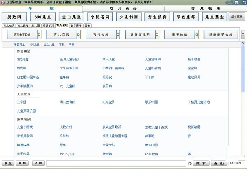
Task: Open the 其他 sub-tab
Action: [87, 25]
